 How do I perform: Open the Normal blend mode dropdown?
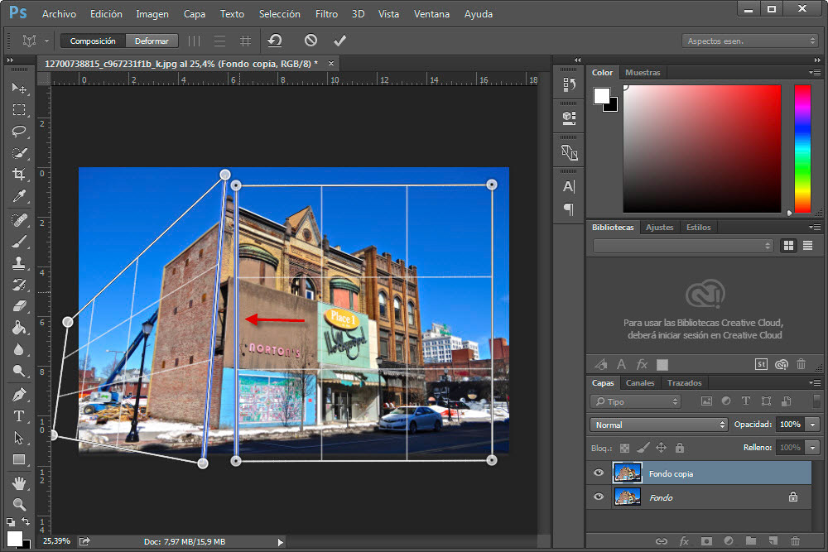pos(658,424)
